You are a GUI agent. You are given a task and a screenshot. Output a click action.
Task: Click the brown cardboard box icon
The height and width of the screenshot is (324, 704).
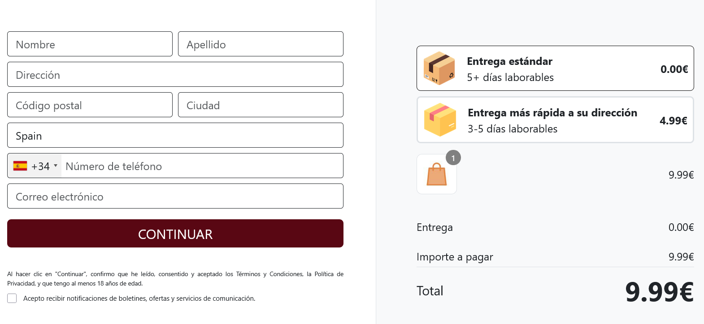439,68
